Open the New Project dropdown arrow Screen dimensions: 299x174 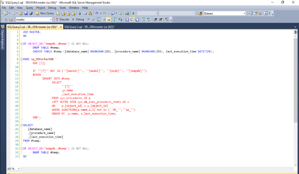click(x=10, y=13)
